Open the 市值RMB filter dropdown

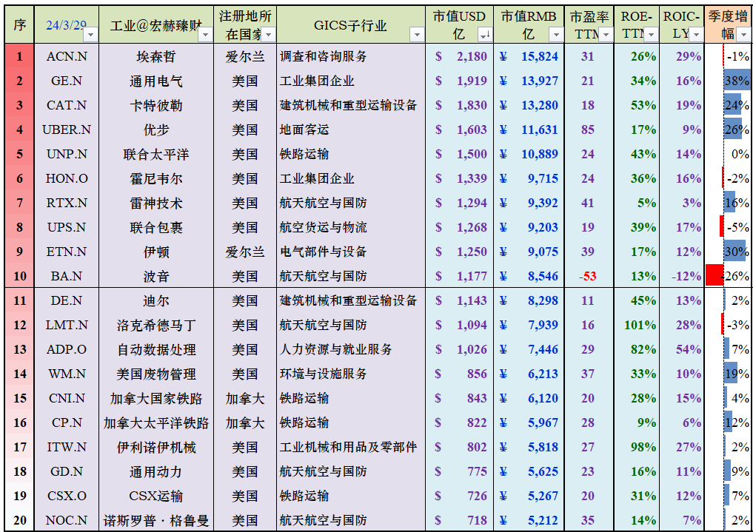pyautogui.click(x=556, y=35)
